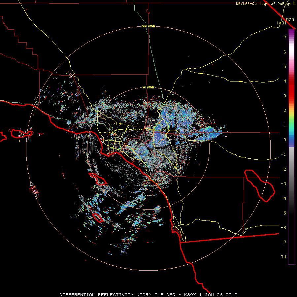Click the "-6" value on the color scale
This screenshot has width=297, height=297.
tap(283, 228)
